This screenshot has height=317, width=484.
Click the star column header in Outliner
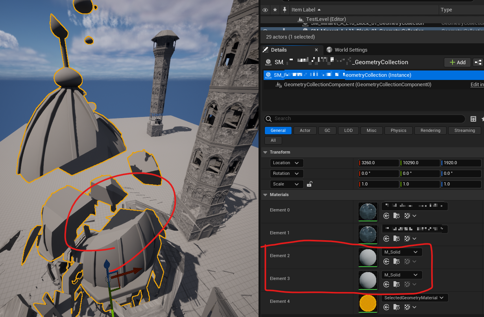coord(275,10)
